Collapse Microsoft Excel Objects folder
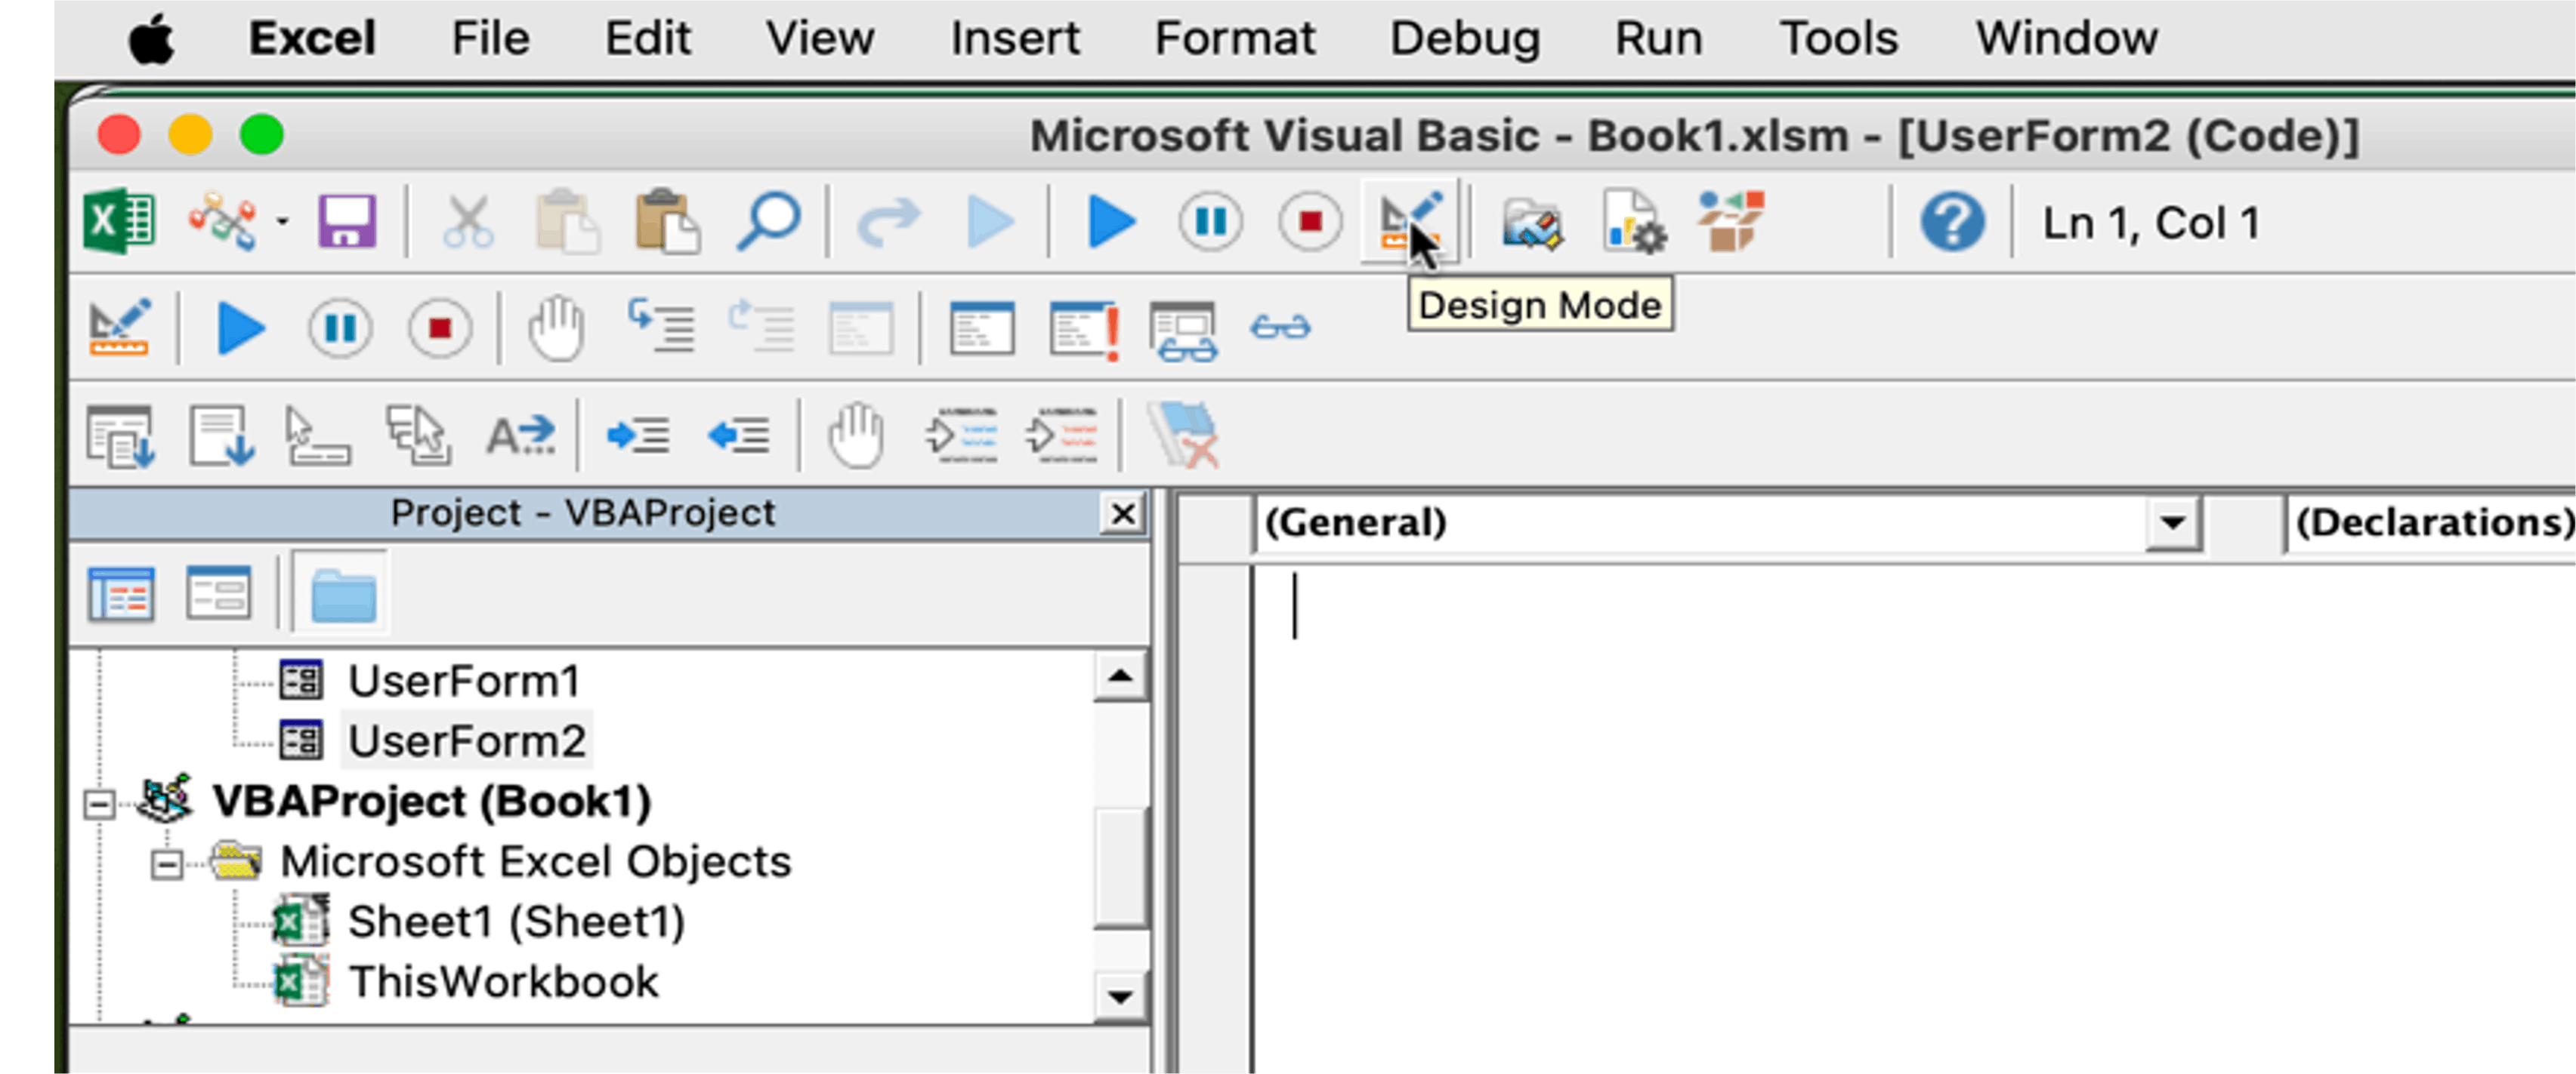 click(x=167, y=864)
